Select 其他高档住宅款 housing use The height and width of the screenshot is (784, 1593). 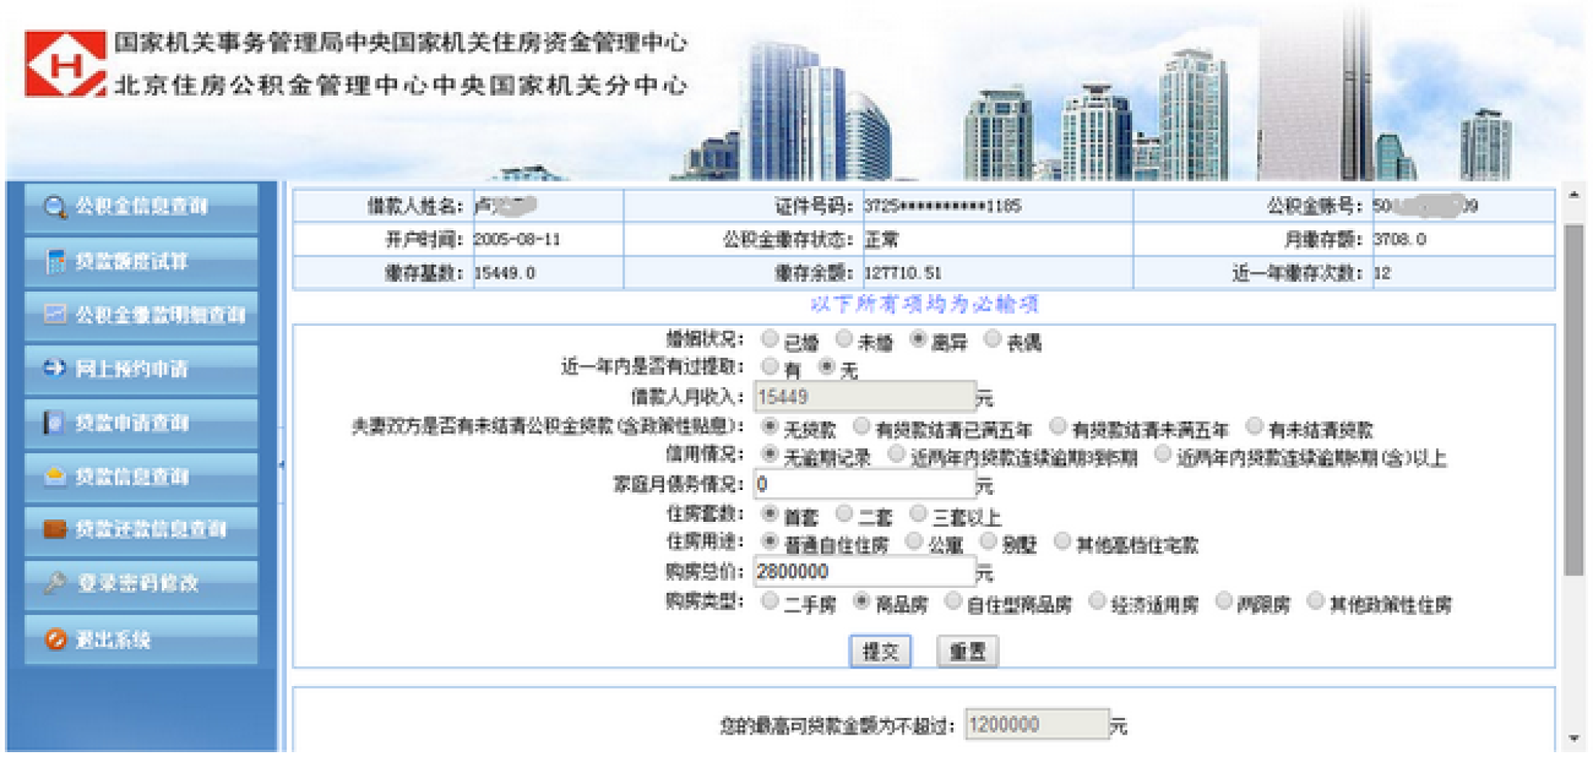pyautogui.click(x=1062, y=542)
